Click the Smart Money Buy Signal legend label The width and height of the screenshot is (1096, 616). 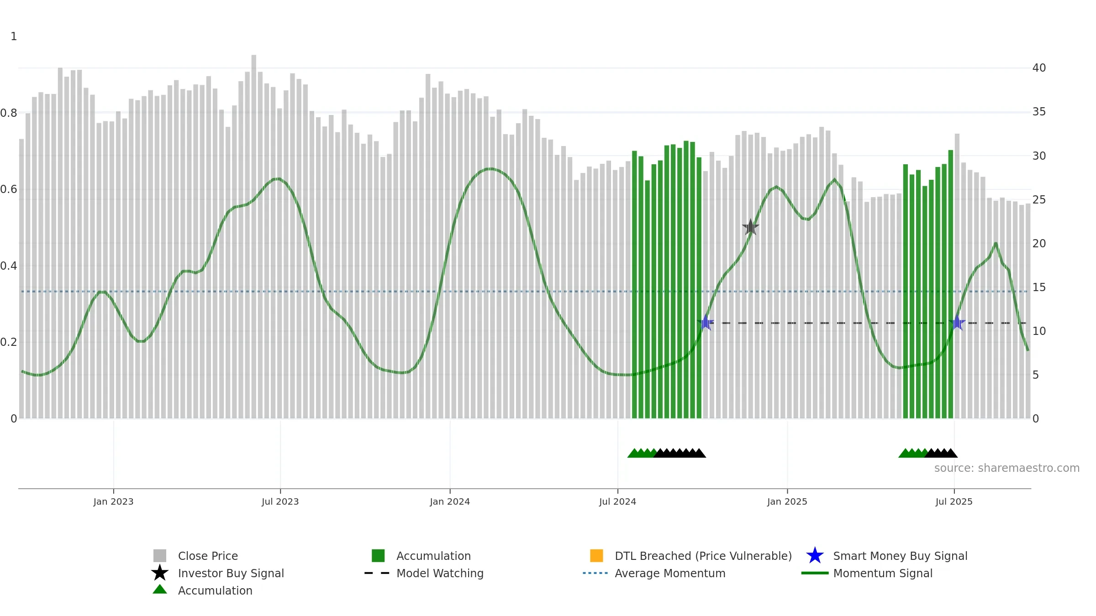[900, 556]
